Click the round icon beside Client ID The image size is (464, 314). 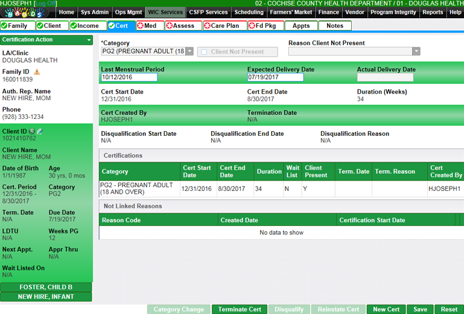point(31,131)
